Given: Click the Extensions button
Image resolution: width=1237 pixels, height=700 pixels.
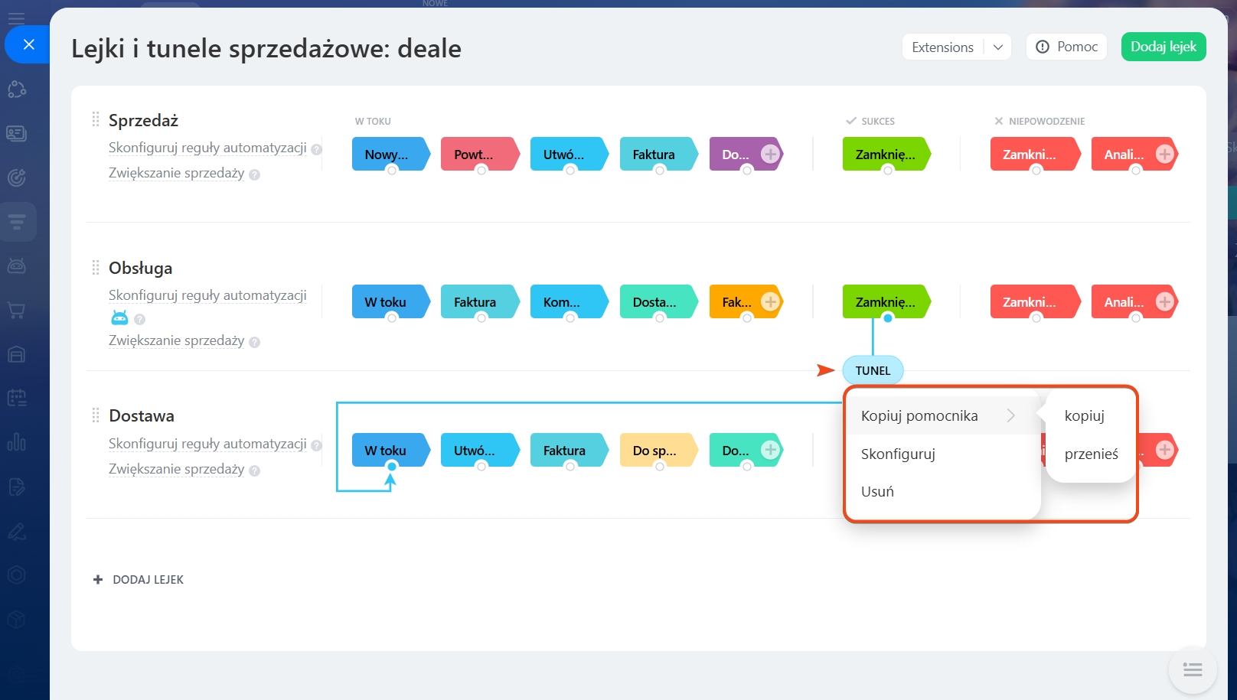Looking at the screenshot, I should [942, 47].
